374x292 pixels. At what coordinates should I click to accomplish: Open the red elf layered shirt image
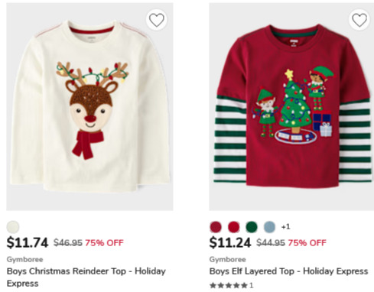coord(291,107)
